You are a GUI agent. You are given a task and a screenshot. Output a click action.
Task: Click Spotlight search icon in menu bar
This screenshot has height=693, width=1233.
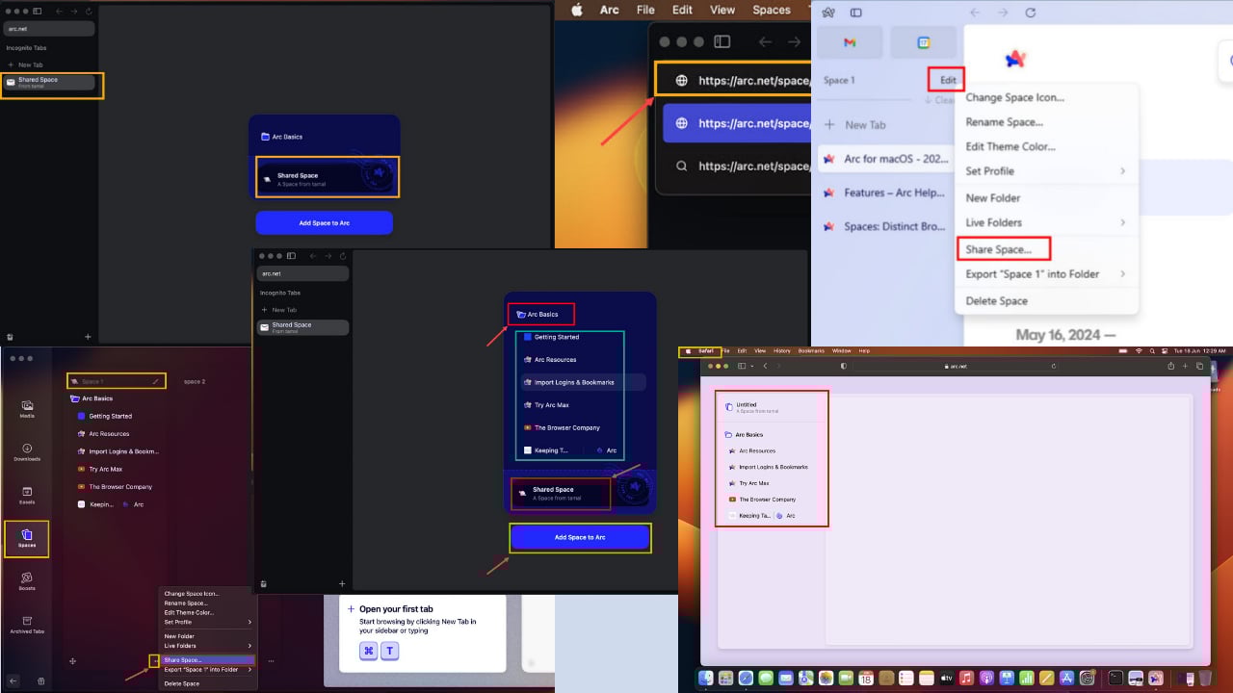coord(1150,350)
